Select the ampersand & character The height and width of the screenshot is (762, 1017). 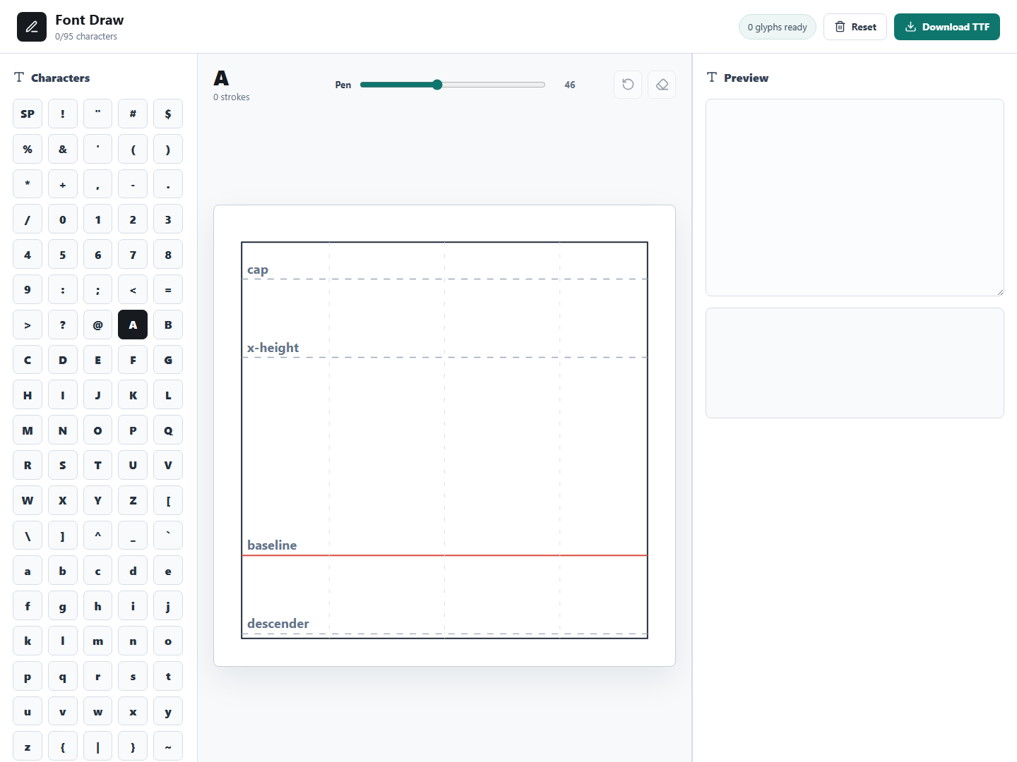pyautogui.click(x=63, y=149)
